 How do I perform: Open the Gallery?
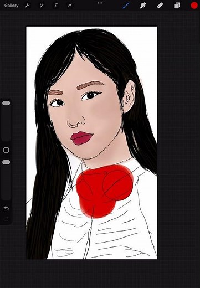coord(11,6)
